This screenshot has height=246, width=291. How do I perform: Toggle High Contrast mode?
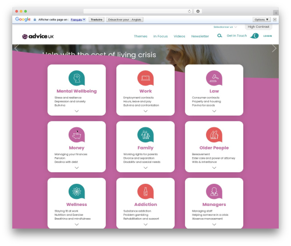(x=258, y=27)
